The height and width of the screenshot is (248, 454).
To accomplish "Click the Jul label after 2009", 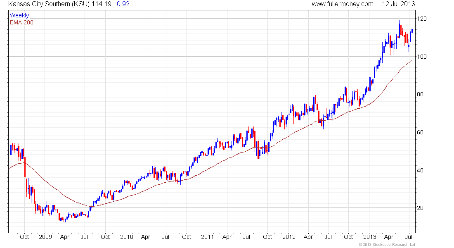I will [x=84, y=237].
